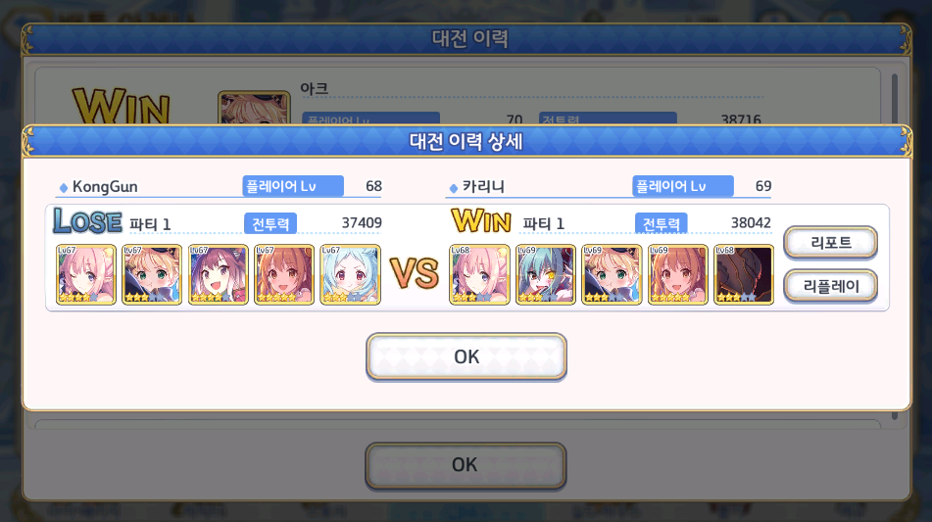Click the 전투력 label beside 38042
The image size is (932, 522).
(661, 223)
